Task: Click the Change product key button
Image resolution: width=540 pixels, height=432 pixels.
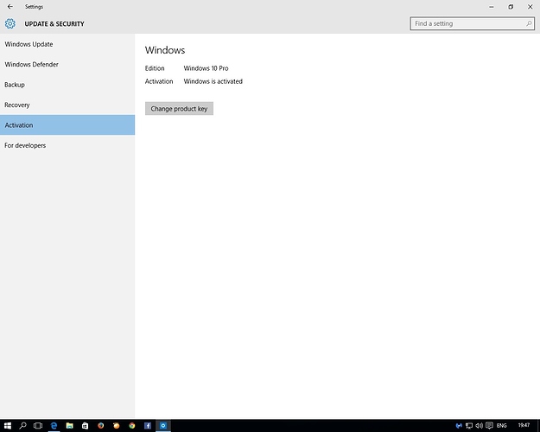Action: click(179, 109)
